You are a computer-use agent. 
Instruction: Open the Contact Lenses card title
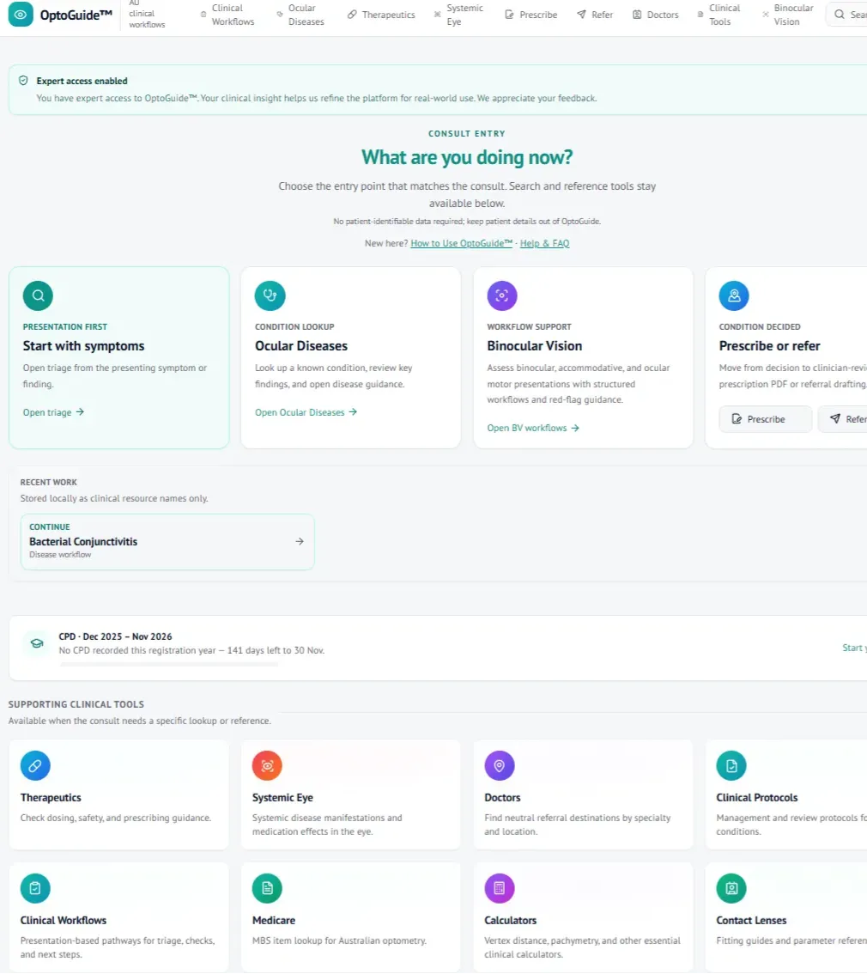click(752, 921)
